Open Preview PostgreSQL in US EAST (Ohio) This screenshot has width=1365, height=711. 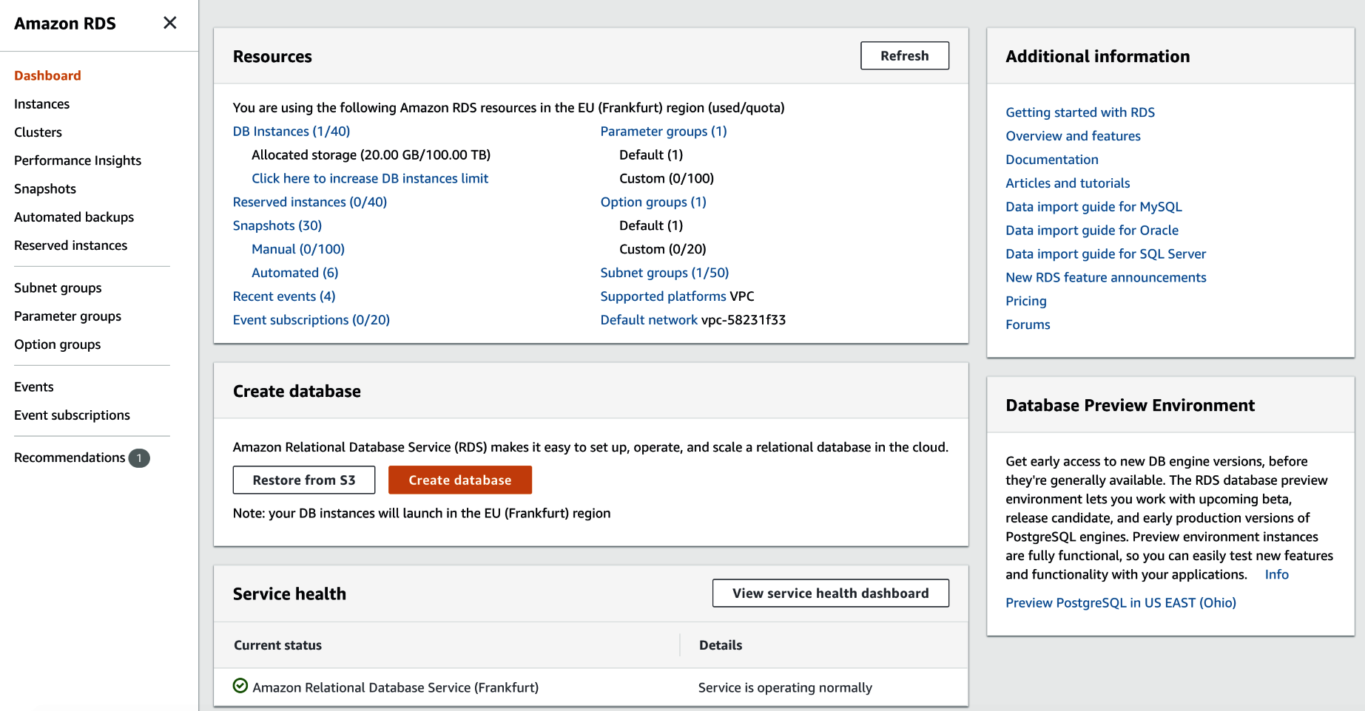click(x=1120, y=603)
